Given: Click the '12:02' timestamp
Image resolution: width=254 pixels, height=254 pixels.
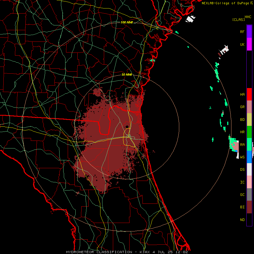Looking at the screenshot, I should 181,252.
